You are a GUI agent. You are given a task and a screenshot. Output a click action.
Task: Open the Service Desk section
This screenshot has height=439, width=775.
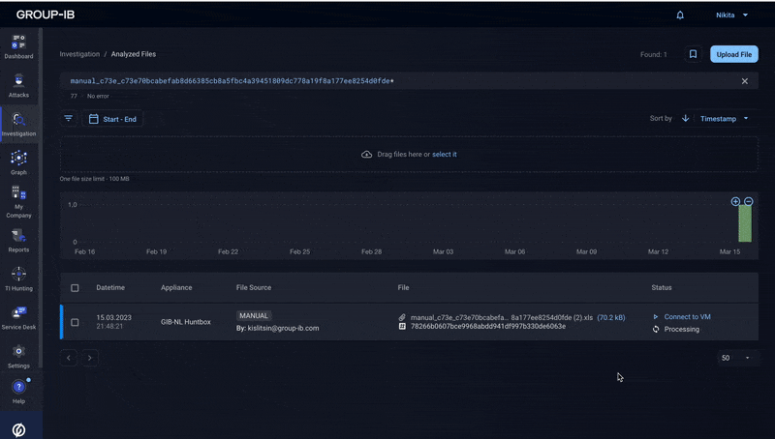pyautogui.click(x=18, y=318)
